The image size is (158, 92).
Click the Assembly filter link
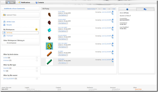tap(6, 68)
